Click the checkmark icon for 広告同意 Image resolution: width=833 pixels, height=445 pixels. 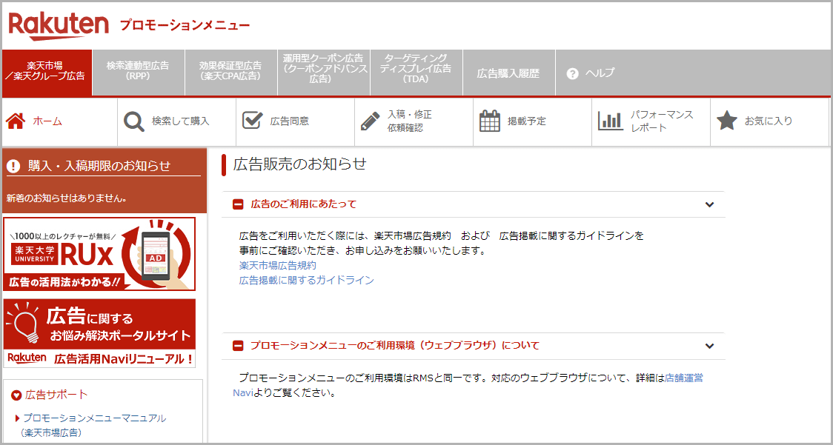(x=252, y=120)
